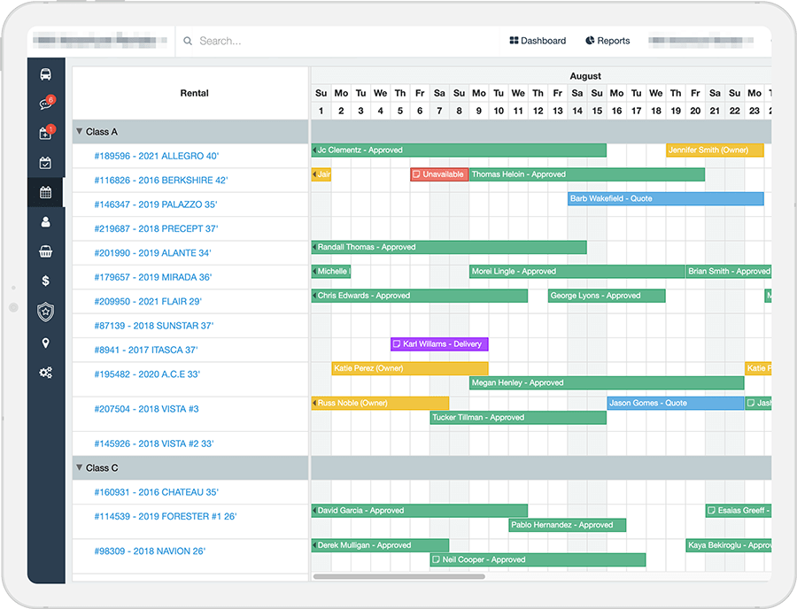
Task: Select the calendar check tasks icon
Action: [46, 162]
